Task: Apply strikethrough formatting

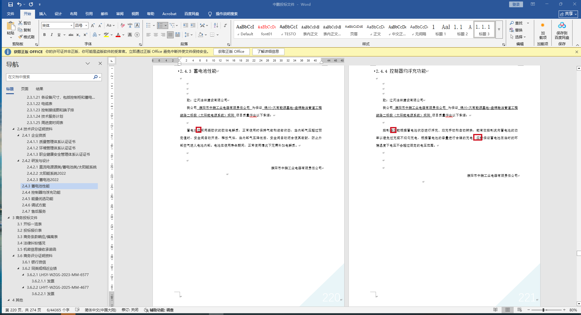Action: point(71,35)
